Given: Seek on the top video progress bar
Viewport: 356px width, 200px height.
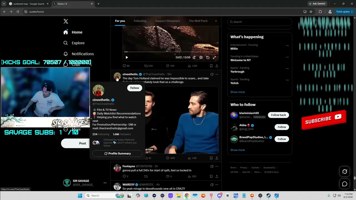Looking at the screenshot, I should 170,52.
